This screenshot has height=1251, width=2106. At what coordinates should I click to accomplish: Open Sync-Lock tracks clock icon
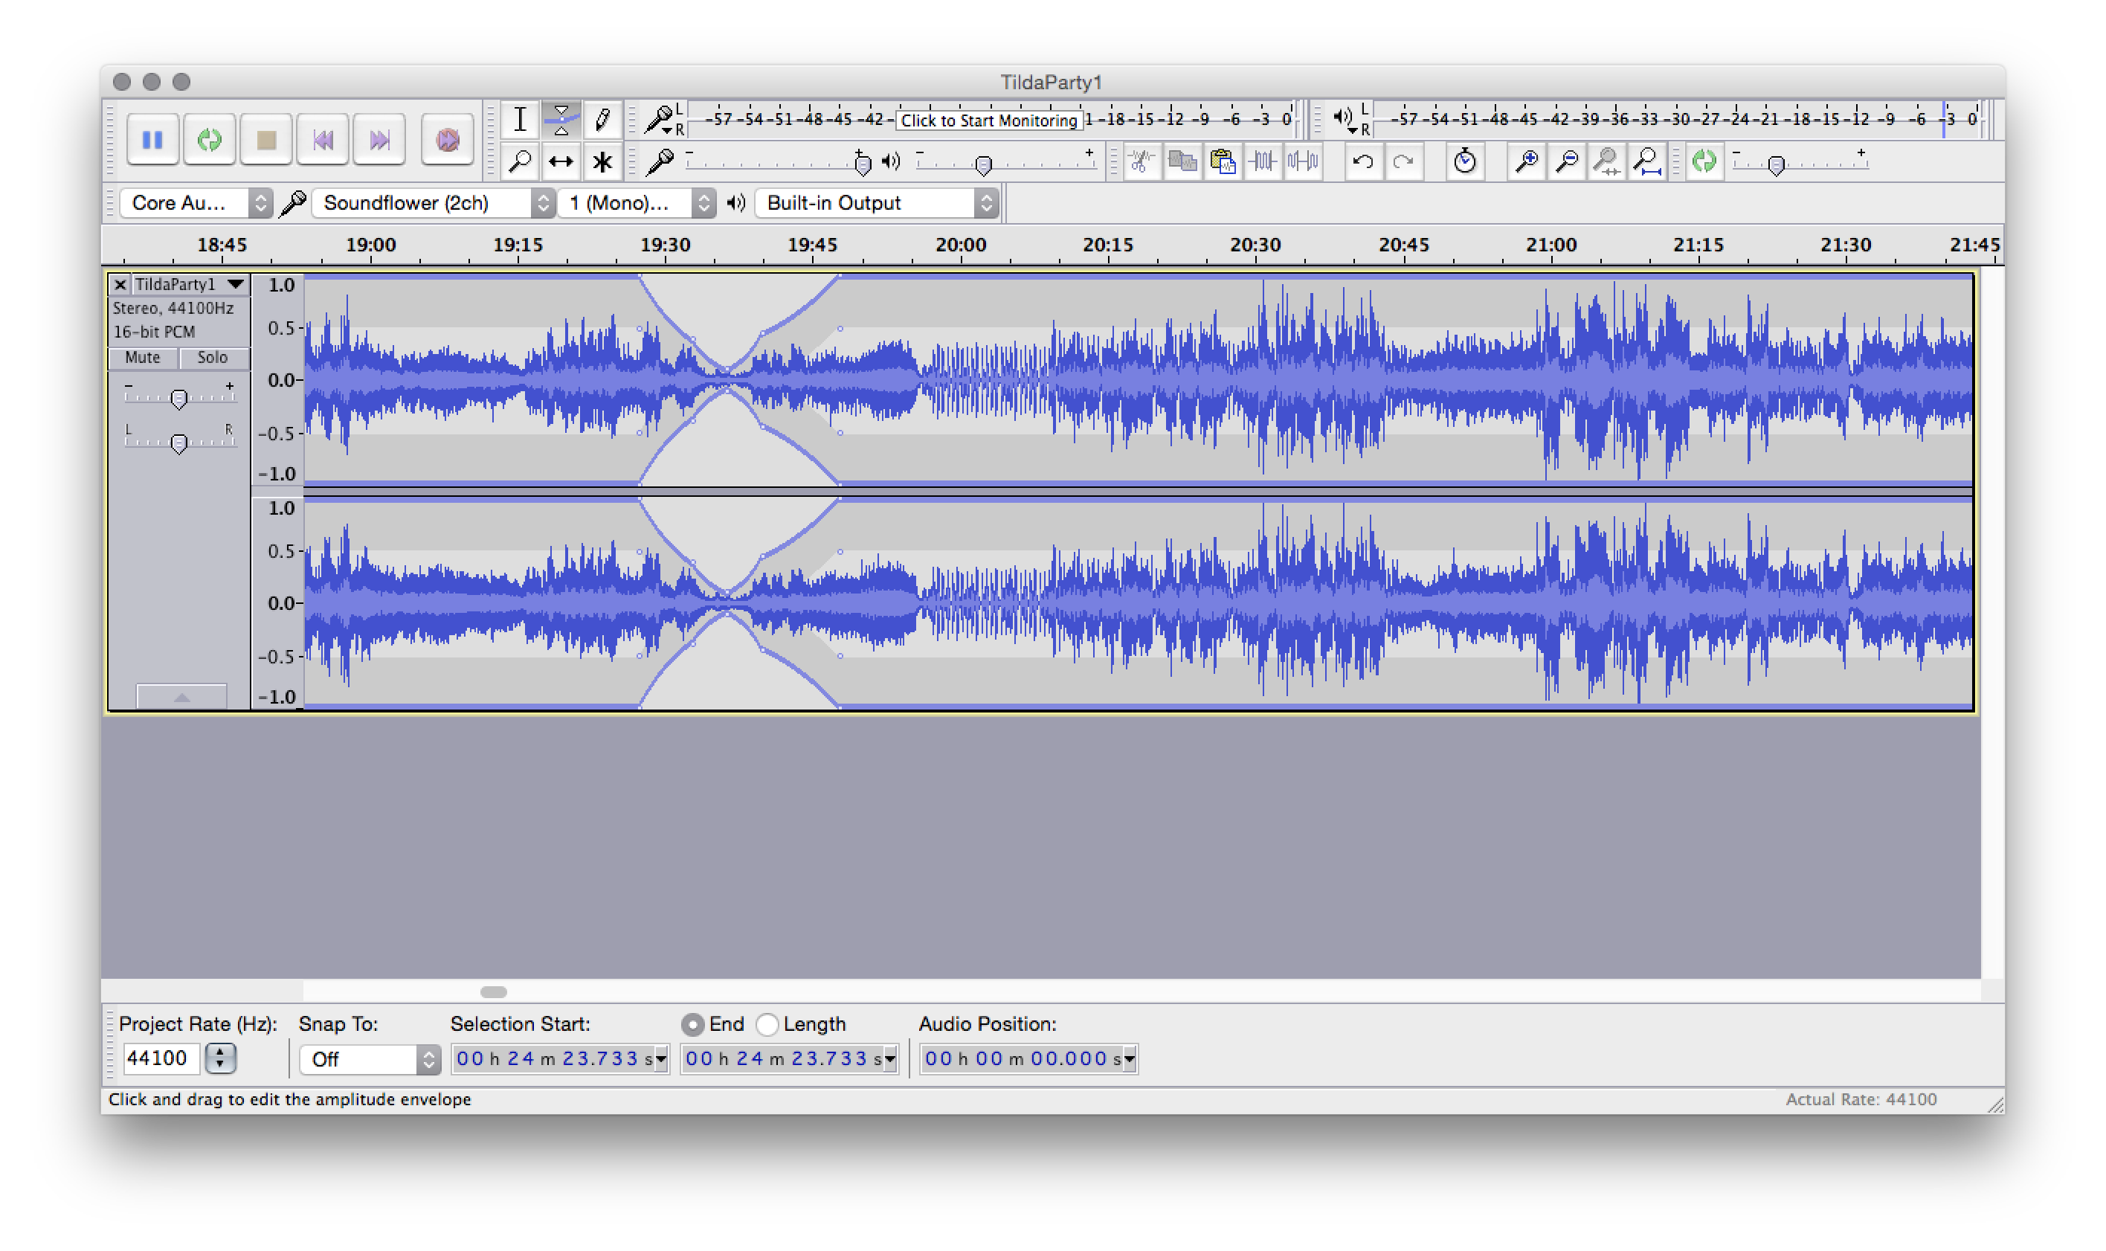pos(1465,160)
